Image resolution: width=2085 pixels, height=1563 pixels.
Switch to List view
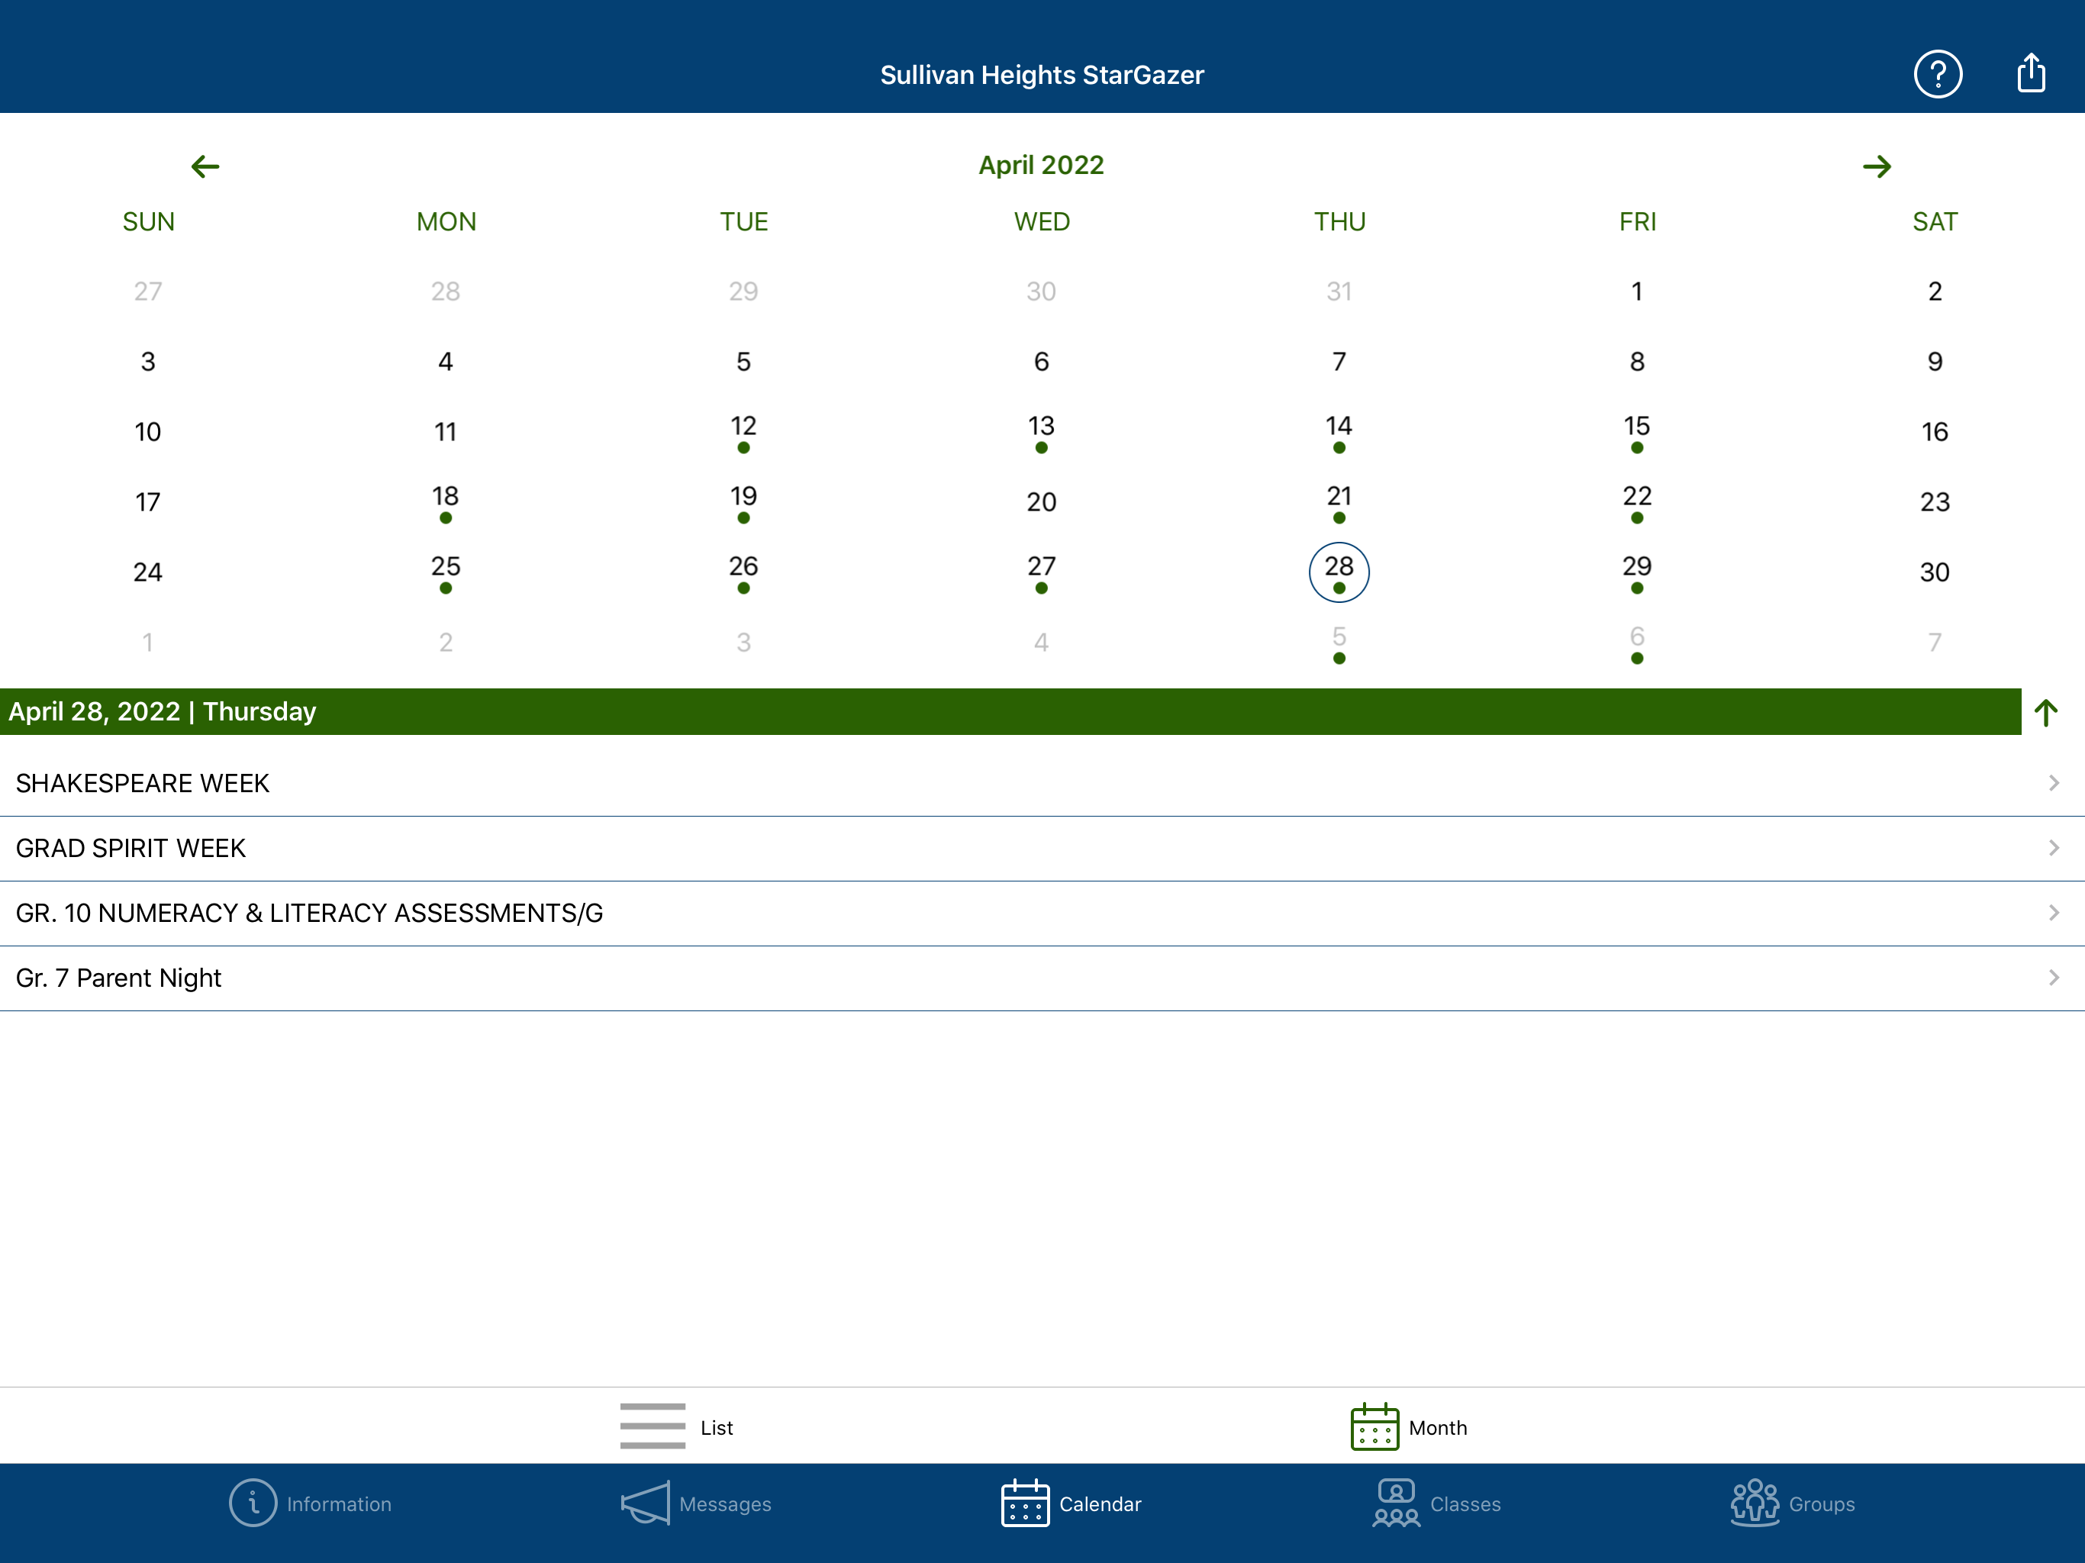pyautogui.click(x=676, y=1426)
